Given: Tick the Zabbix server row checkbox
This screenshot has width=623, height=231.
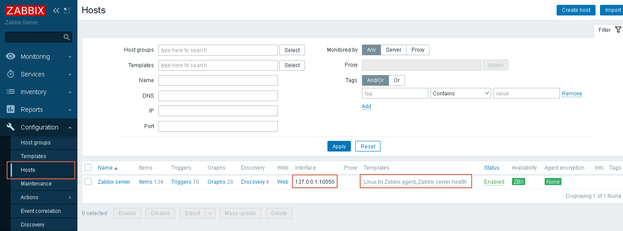Looking at the screenshot, I should (88, 182).
